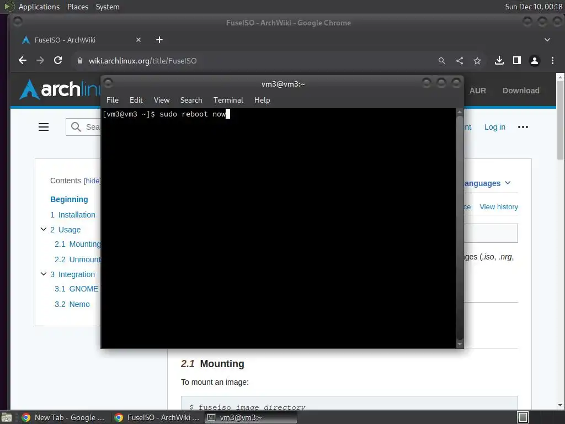This screenshot has height=424, width=565.
Task: Select vm3@vm3 terminal taskbar button
Action: point(251,417)
